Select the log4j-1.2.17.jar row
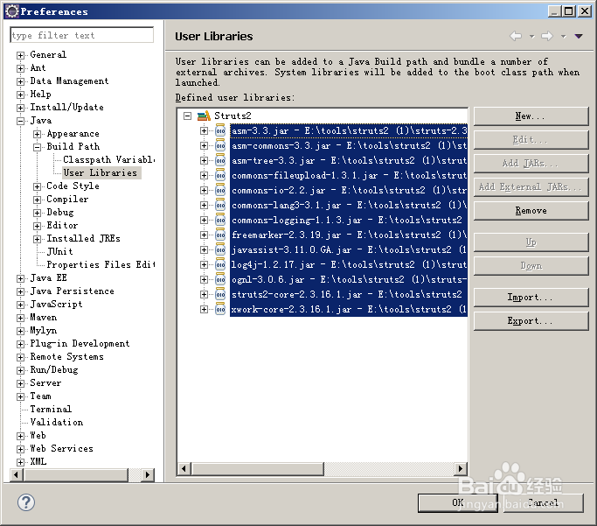 349,264
